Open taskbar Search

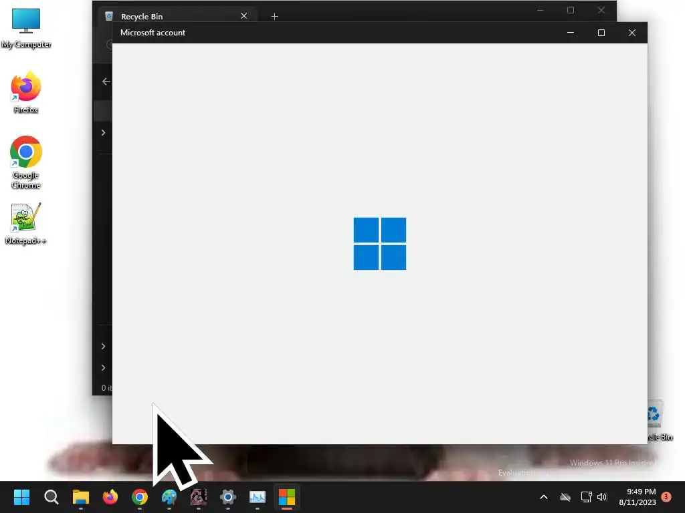51,497
